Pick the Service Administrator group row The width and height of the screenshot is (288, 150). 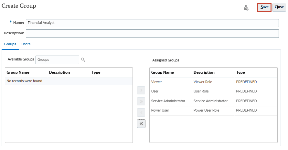click(x=213, y=101)
